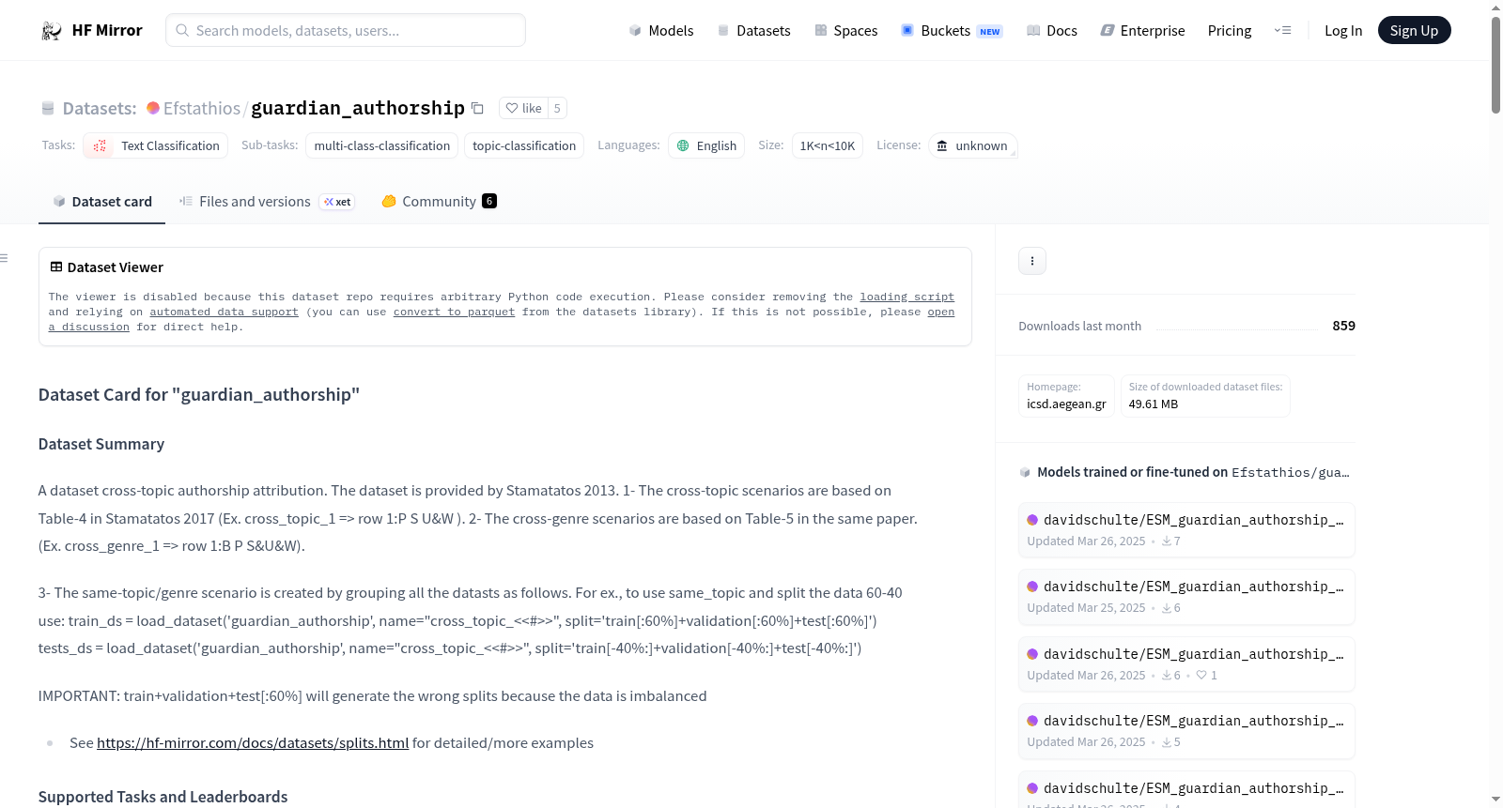The width and height of the screenshot is (1503, 808).
Task: Like the guardian_authorship dataset
Action: pyautogui.click(x=524, y=108)
